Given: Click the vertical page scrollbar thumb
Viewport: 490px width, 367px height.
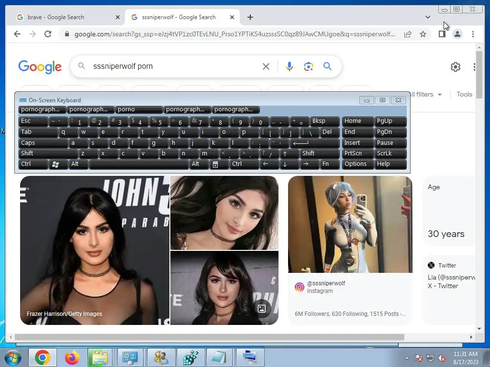Looking at the screenshot, I should 479,75.
